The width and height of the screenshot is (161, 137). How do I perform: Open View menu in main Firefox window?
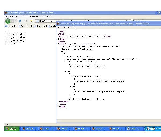17,16
